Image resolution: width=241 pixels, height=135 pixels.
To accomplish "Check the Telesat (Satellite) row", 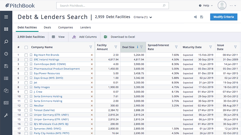I will [x=26, y=110].
